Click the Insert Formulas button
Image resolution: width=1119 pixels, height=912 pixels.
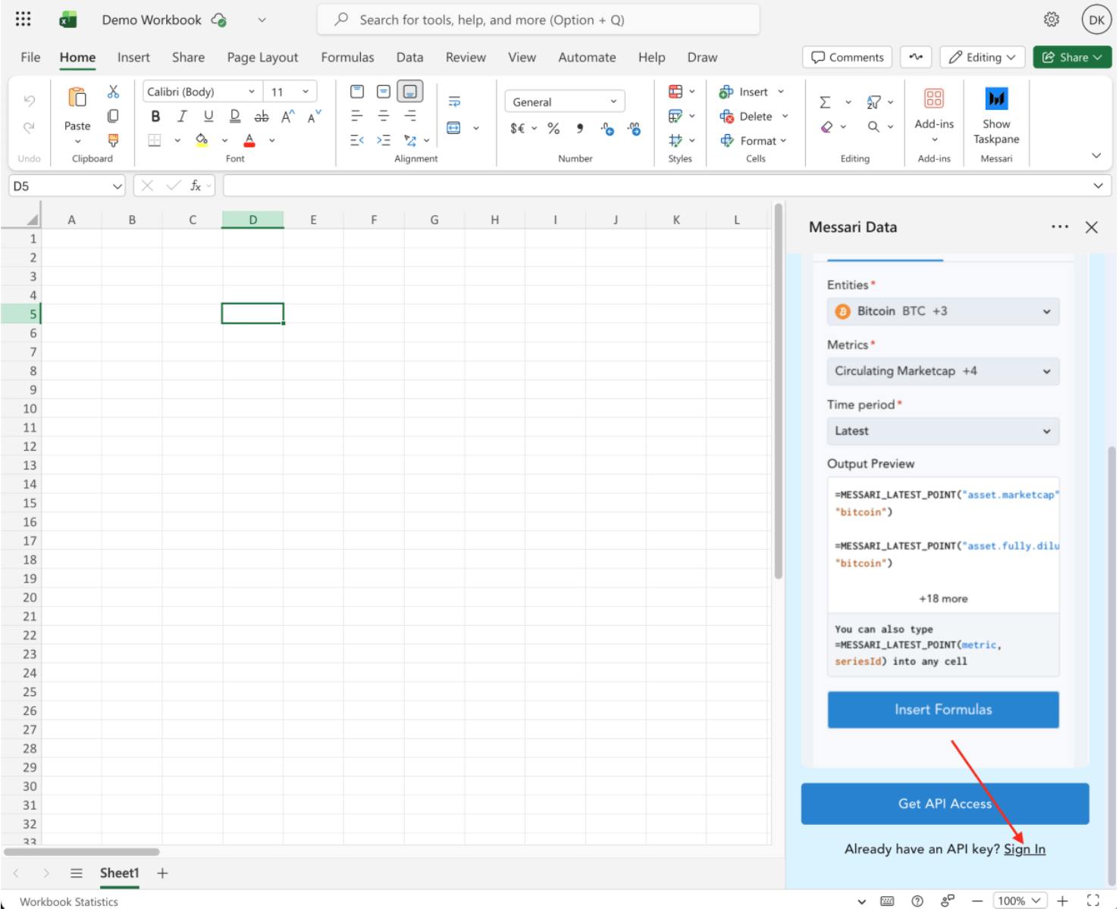pyautogui.click(x=942, y=710)
